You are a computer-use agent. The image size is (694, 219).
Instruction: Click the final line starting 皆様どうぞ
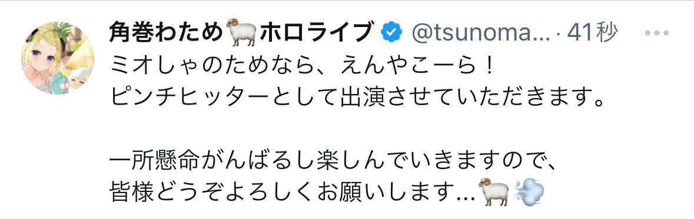tap(327, 193)
